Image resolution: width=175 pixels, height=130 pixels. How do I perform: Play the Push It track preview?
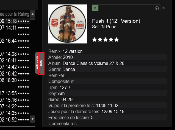[x=95, y=8]
